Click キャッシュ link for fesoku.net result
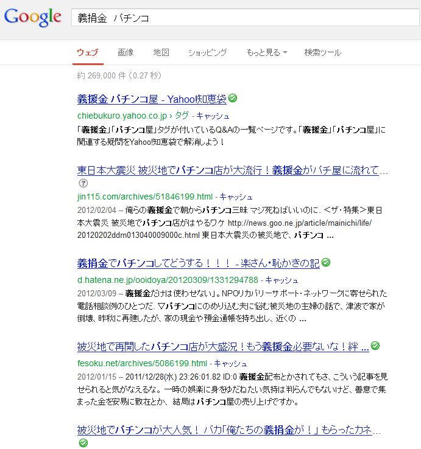The height and width of the screenshot is (449, 421). (x=230, y=363)
